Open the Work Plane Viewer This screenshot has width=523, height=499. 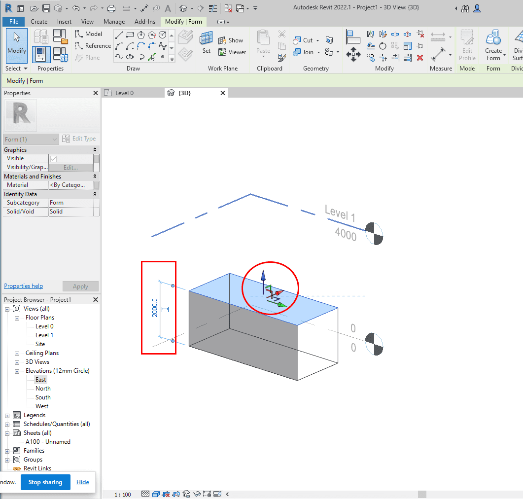(x=222, y=52)
